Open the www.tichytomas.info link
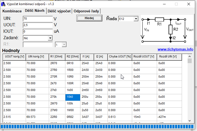This screenshot has width=197, height=131. point(175,49)
